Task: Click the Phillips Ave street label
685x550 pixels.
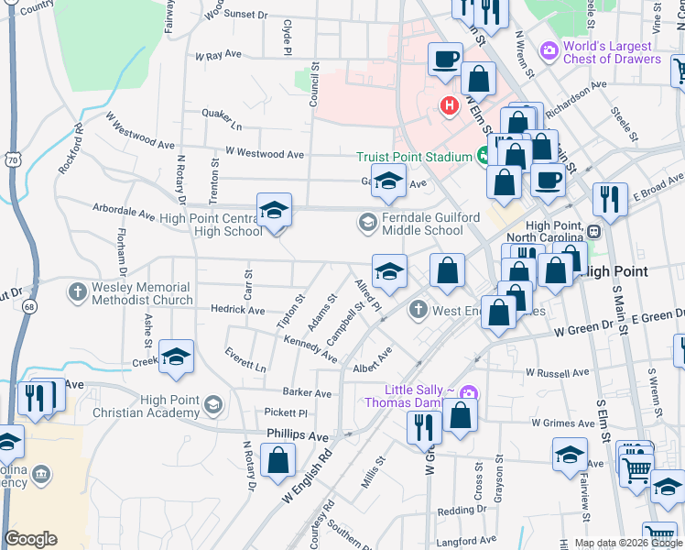Action: 298,435
